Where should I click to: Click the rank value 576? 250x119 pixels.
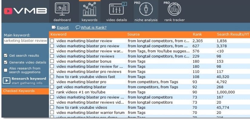click(x=196, y=51)
